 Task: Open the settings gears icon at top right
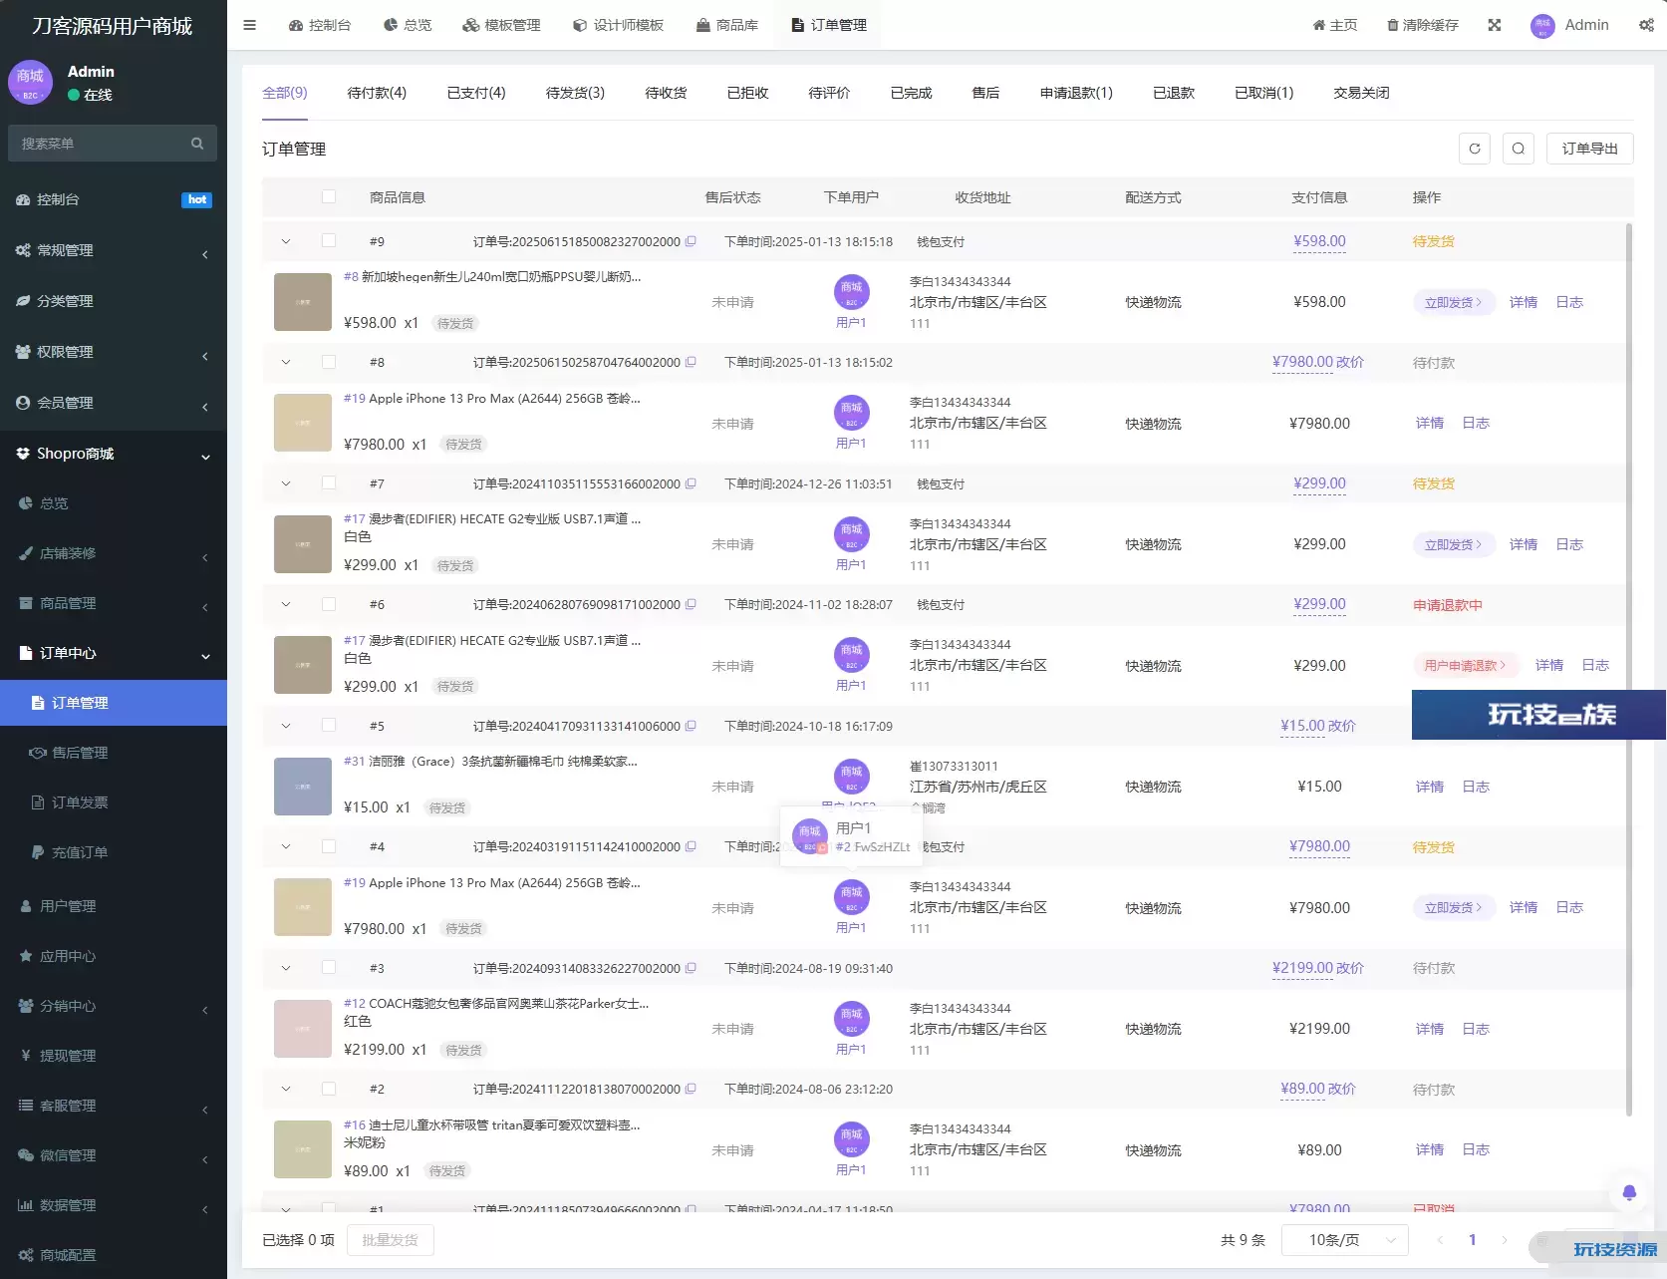point(1646,25)
